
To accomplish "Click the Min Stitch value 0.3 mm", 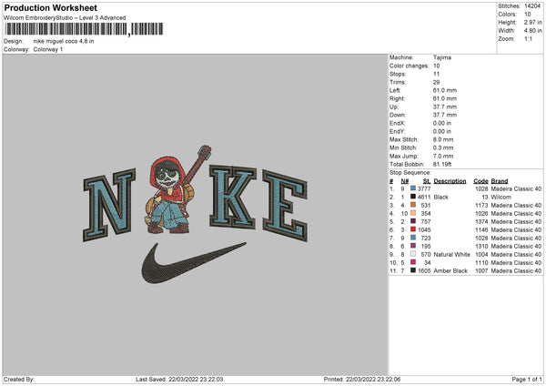I will [x=443, y=147].
